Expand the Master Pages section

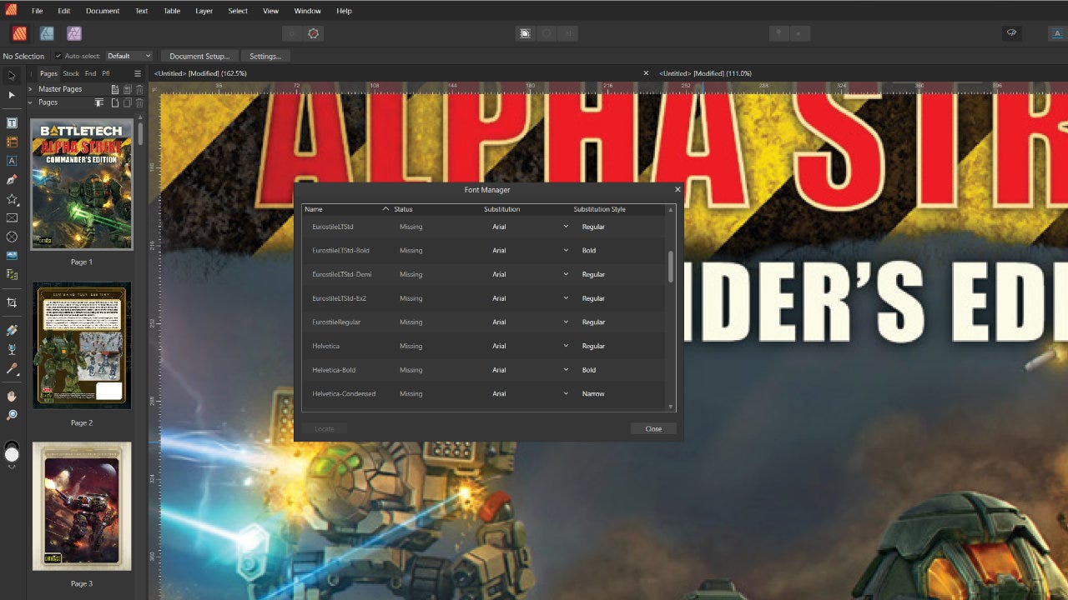click(x=30, y=89)
